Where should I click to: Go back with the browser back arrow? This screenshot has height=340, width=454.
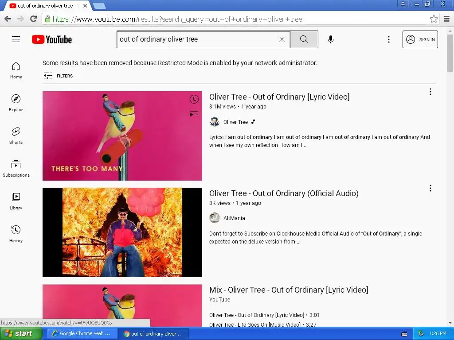pos(8,19)
